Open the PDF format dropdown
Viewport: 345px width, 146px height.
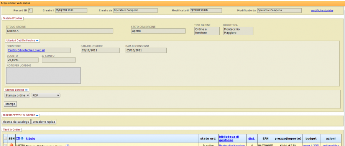point(46,95)
